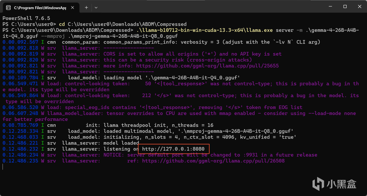Maximize the terminal window
This screenshot has height=196, width=367.
pos(345,7)
